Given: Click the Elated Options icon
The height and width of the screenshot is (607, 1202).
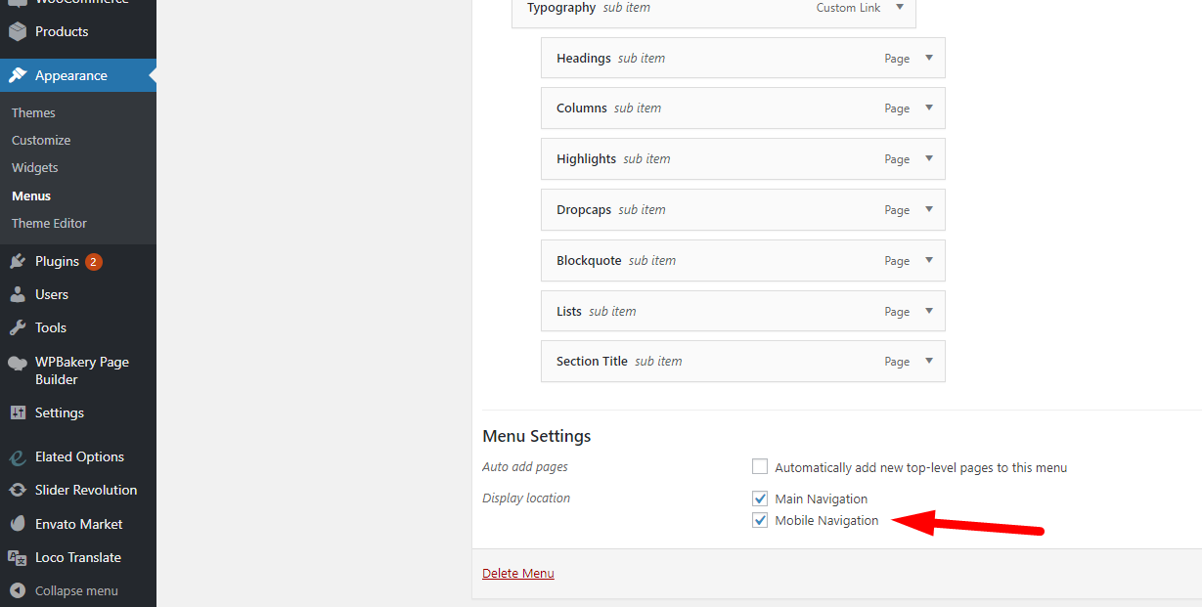Looking at the screenshot, I should pyautogui.click(x=18, y=456).
